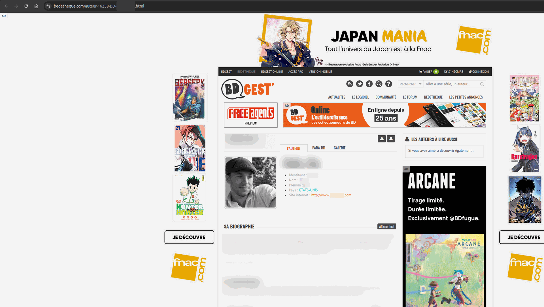
Task: Switch to the GALERIE tab
Action: (339, 148)
